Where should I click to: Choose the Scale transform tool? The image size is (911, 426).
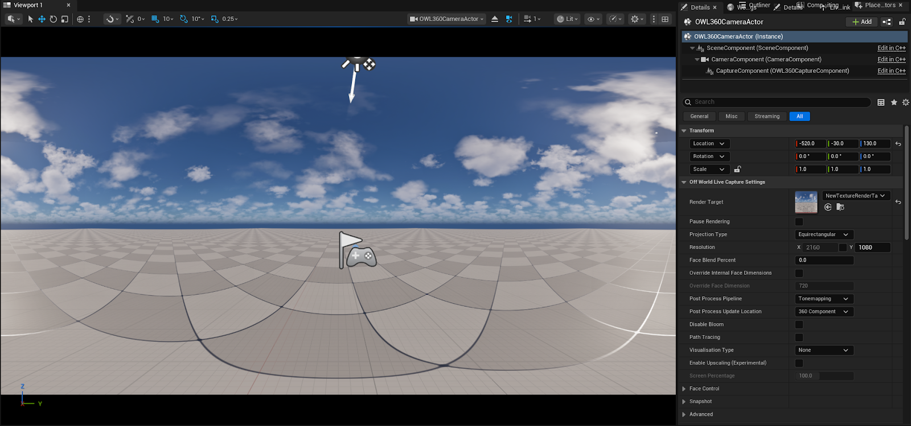(65, 19)
